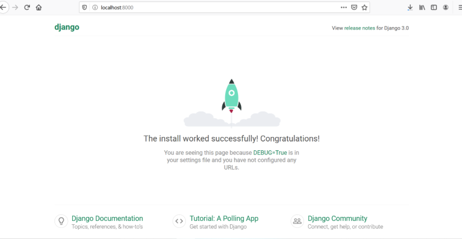Click the django logo heading
The height and width of the screenshot is (239, 462).
point(67,27)
